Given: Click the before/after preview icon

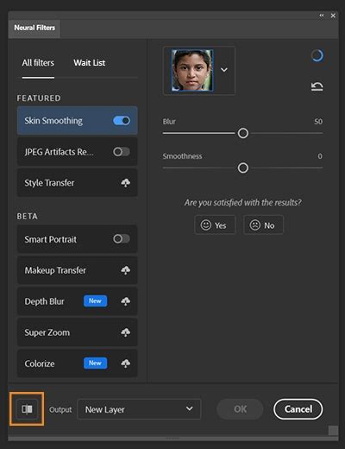Looking at the screenshot, I should pos(27,409).
